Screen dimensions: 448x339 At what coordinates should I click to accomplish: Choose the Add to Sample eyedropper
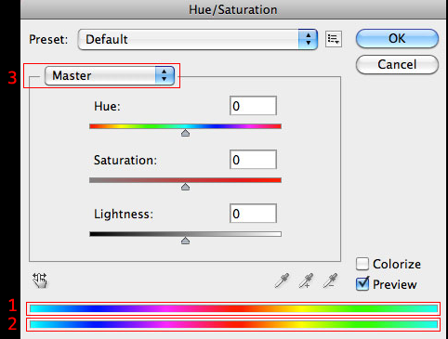point(306,280)
